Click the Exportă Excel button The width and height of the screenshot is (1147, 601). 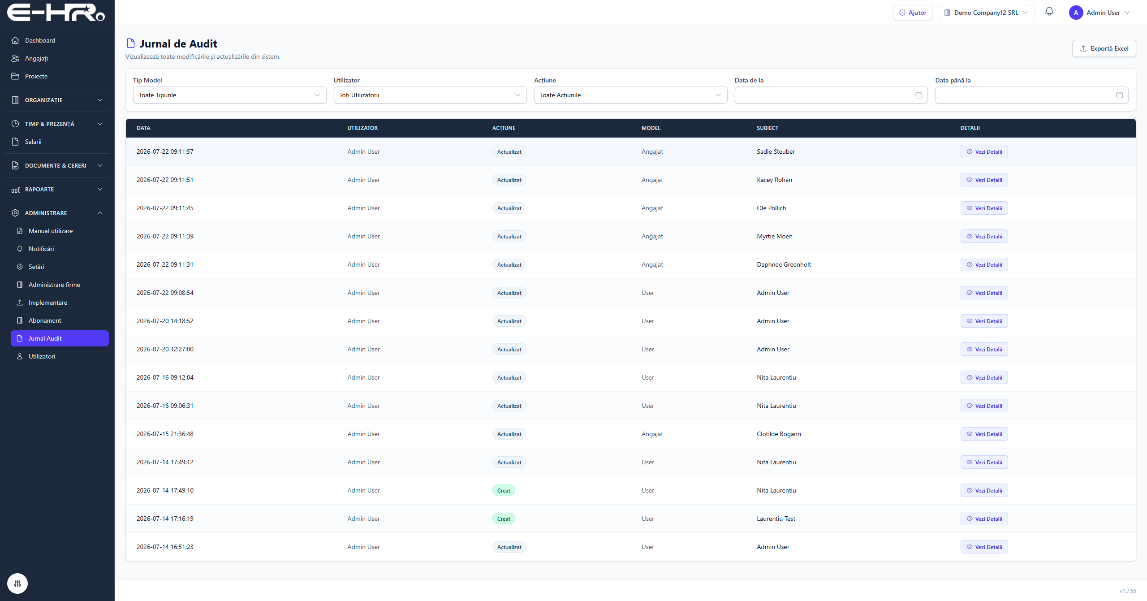tap(1104, 48)
